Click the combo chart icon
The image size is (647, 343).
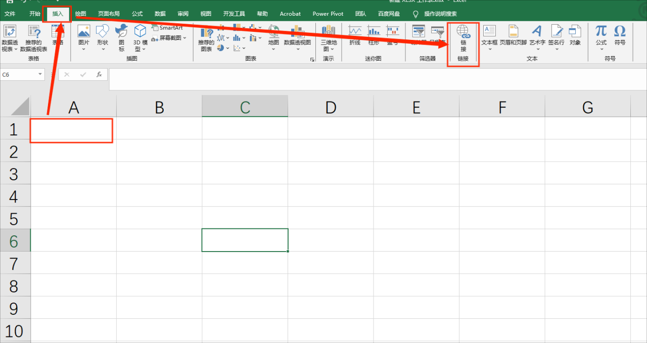point(252,38)
